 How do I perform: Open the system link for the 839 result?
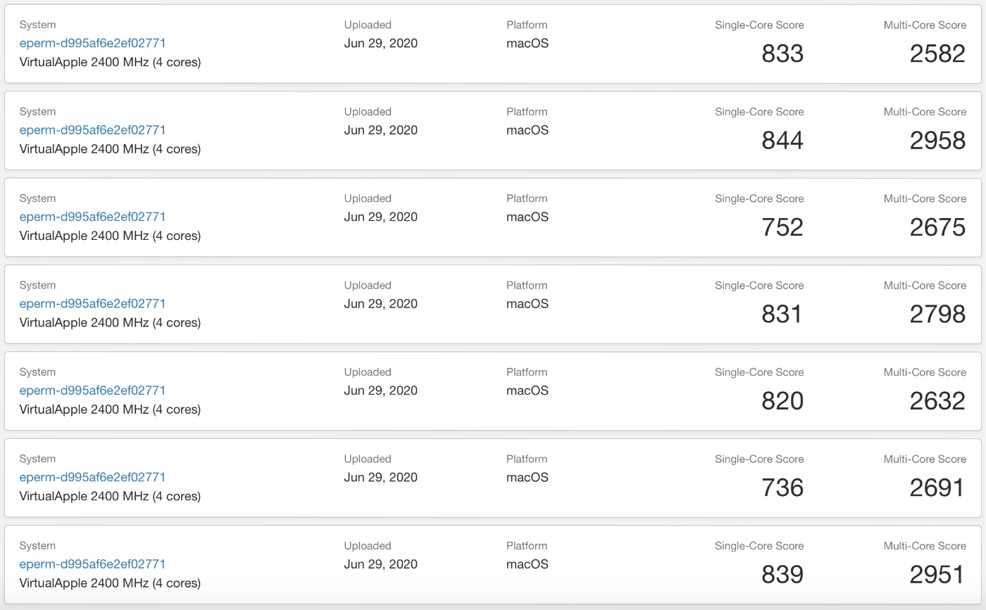point(92,564)
